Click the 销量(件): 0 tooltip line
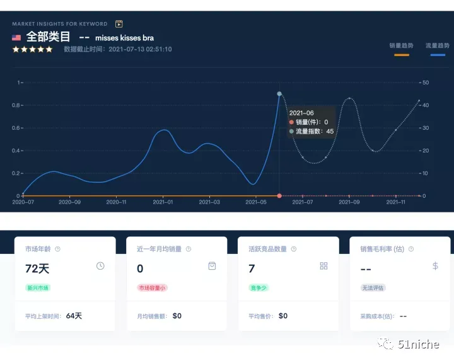 point(308,122)
